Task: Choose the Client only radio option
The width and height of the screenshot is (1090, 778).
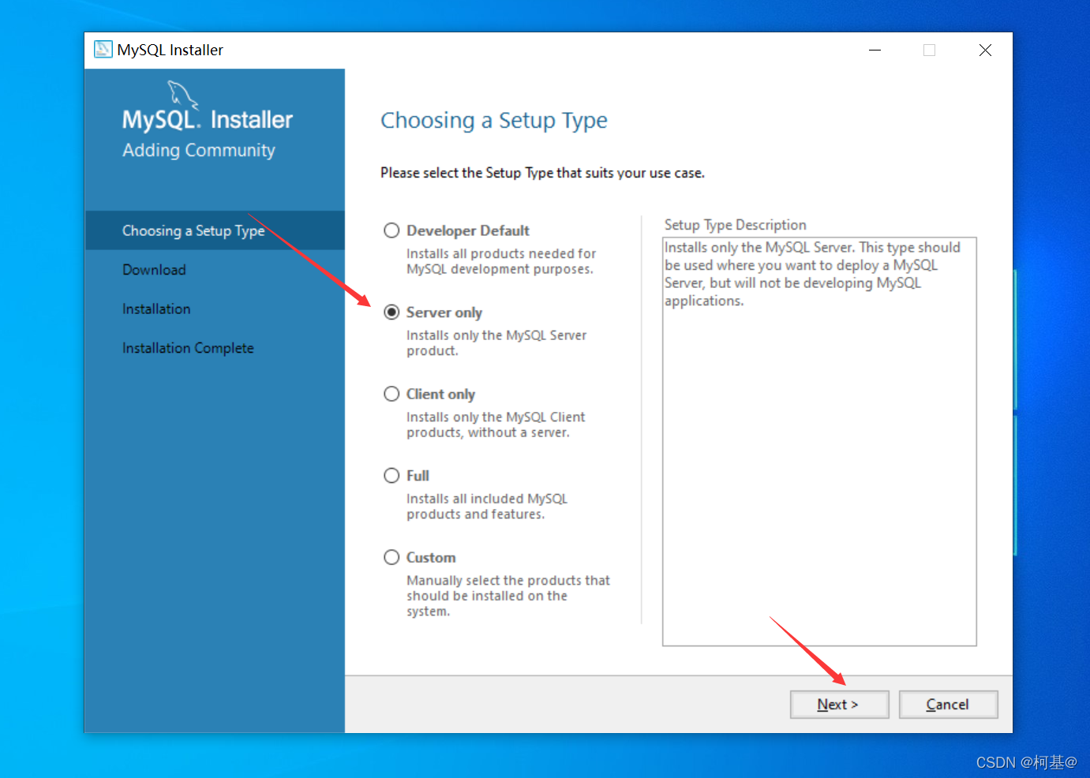Action: (391, 394)
